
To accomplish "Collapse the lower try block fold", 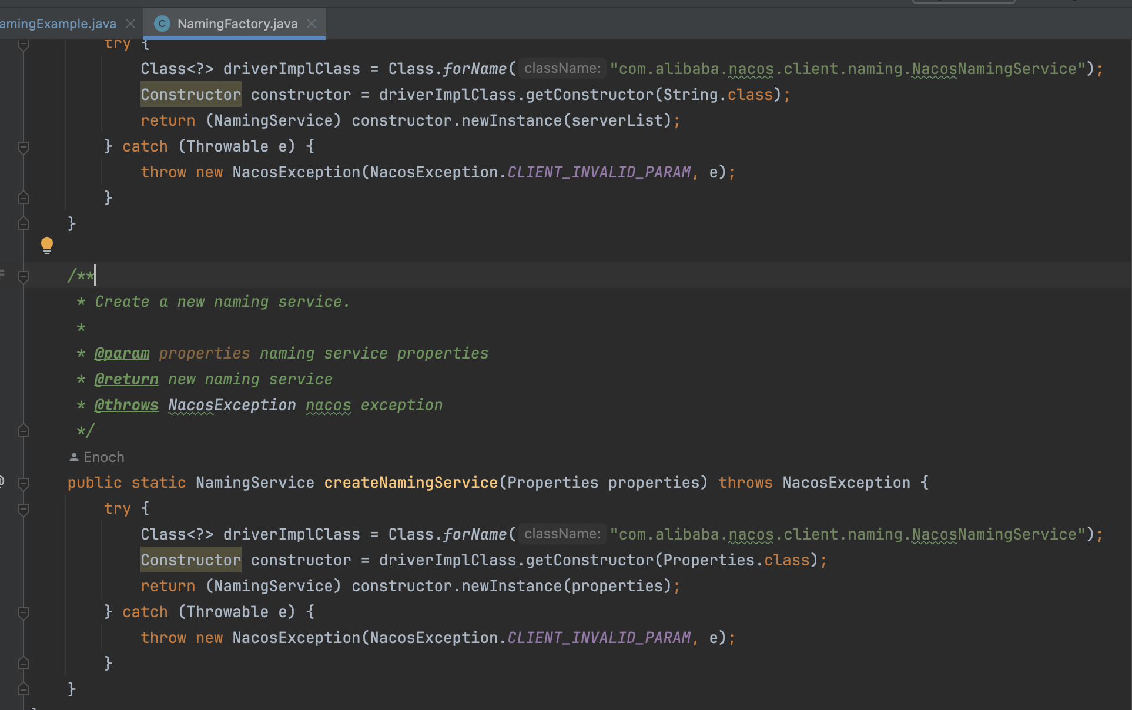I will point(24,509).
